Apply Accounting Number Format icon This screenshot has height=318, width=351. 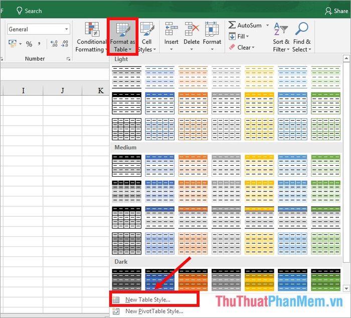13,44
